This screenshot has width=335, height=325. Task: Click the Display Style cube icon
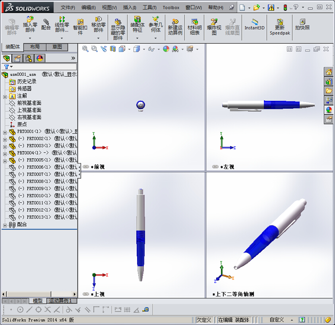137,49
